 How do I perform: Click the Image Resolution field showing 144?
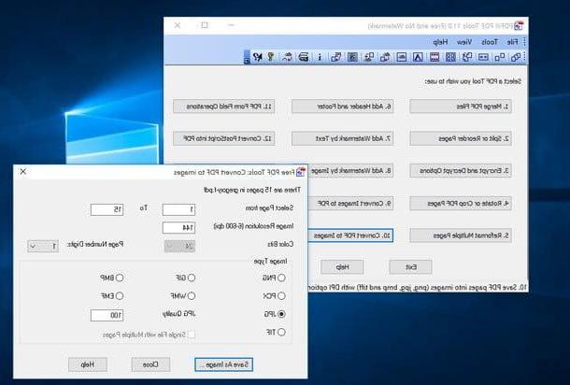(178, 228)
